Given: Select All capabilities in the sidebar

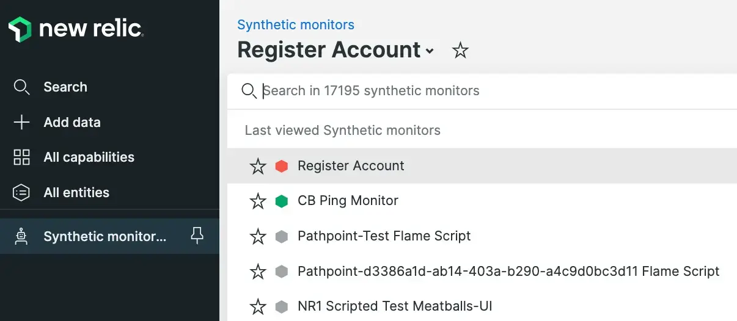Looking at the screenshot, I should [89, 157].
